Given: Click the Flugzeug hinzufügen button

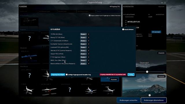Looking at the screenshot, I should (58, 75).
